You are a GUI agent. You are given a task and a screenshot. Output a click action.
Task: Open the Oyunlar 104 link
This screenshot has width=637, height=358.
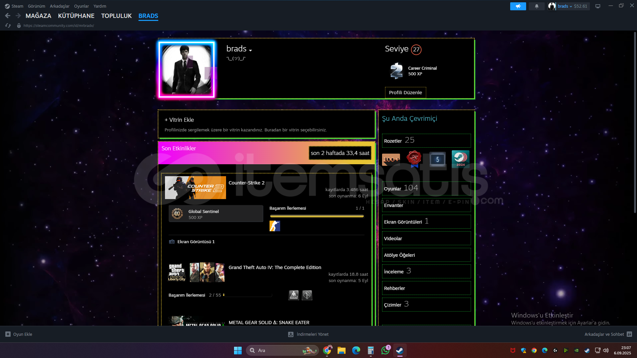click(426, 188)
